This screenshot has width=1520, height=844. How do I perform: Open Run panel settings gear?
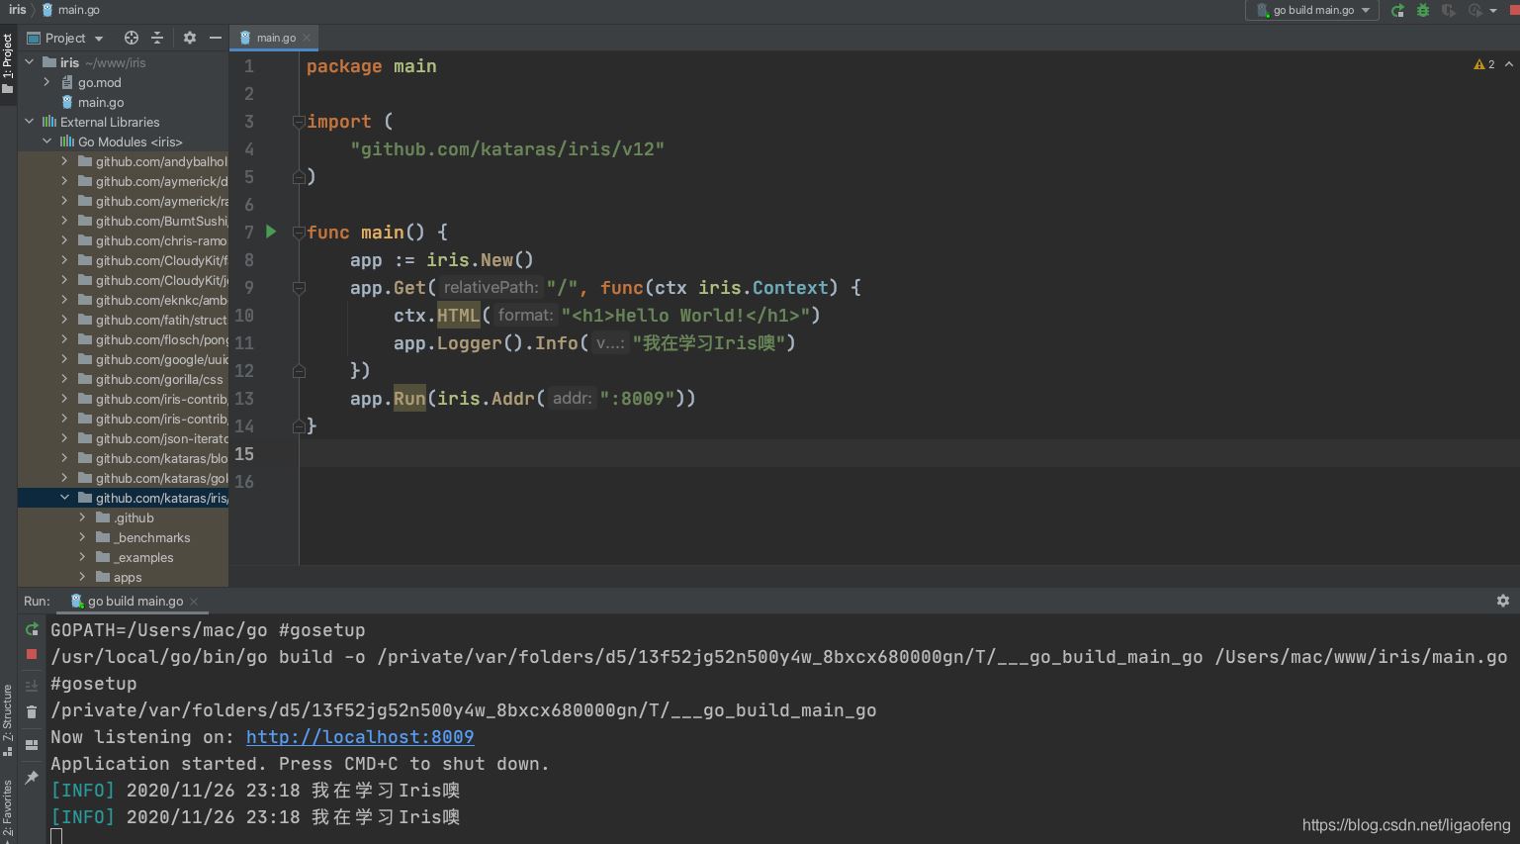coord(1502,601)
